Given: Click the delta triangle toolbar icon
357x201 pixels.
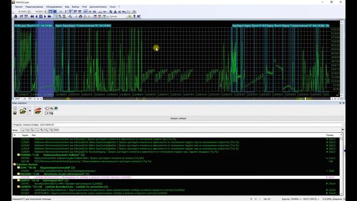Looking at the screenshot, I should tap(115, 12).
